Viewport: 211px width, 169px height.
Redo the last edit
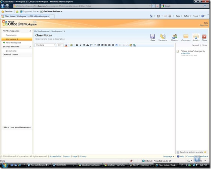[120, 45]
